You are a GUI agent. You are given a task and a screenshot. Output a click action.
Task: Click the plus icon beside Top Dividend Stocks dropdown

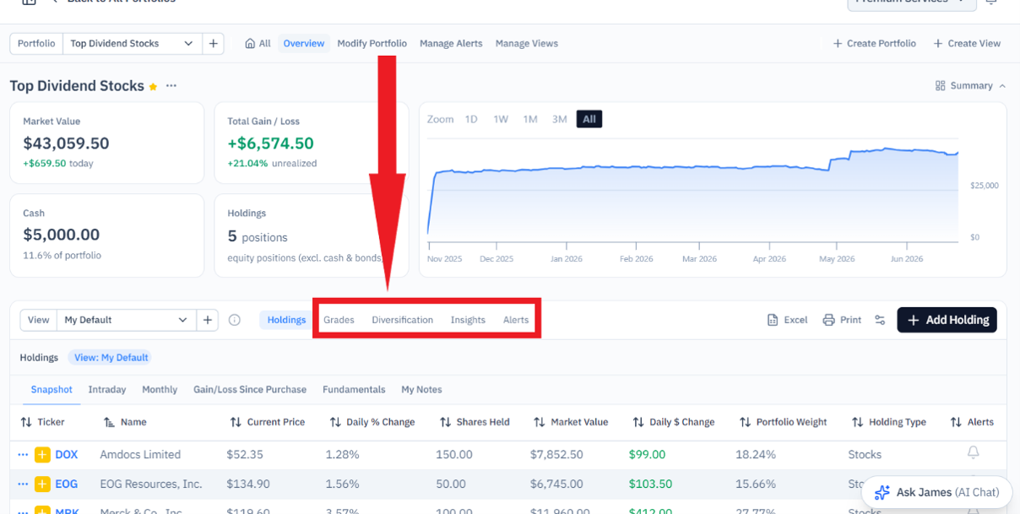(213, 43)
